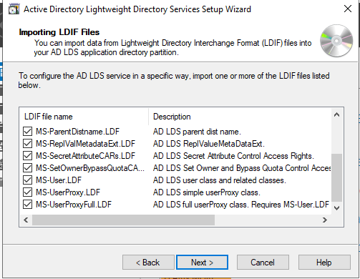Uncheck the MS-ParentDistname.LDF checkbox

[x=28, y=132]
